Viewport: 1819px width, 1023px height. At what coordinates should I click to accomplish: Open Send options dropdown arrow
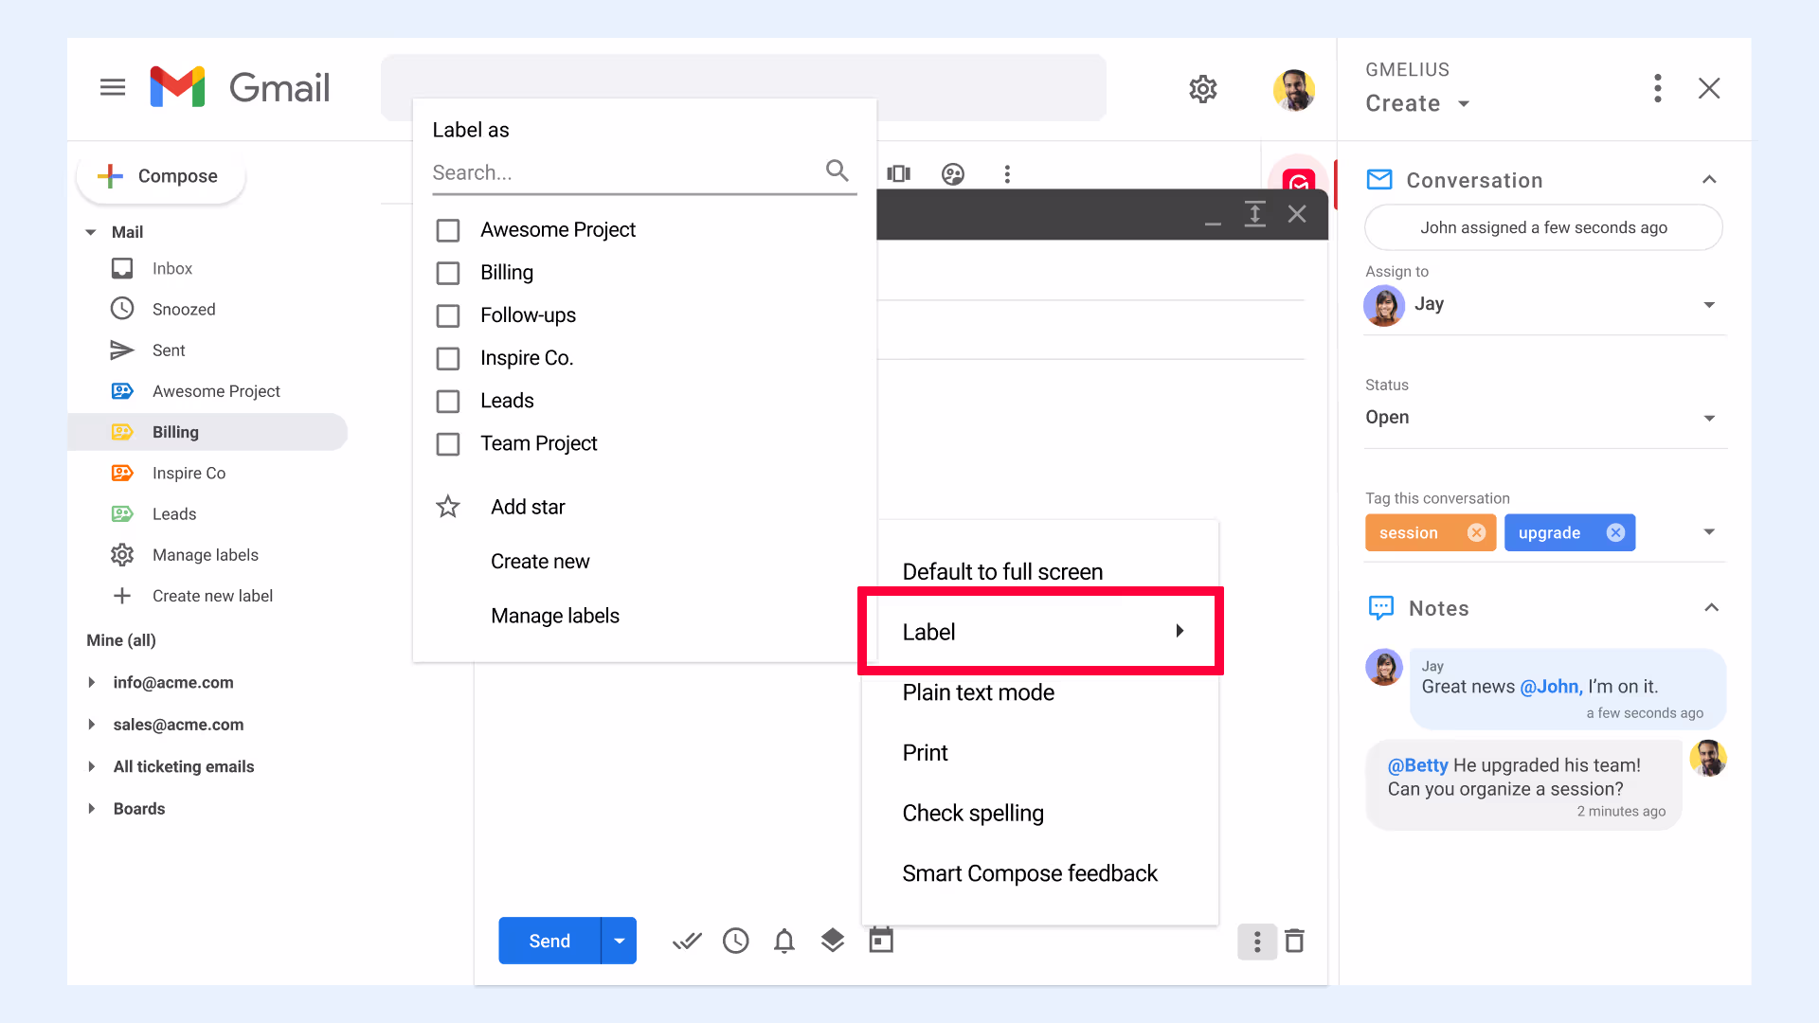click(x=620, y=941)
